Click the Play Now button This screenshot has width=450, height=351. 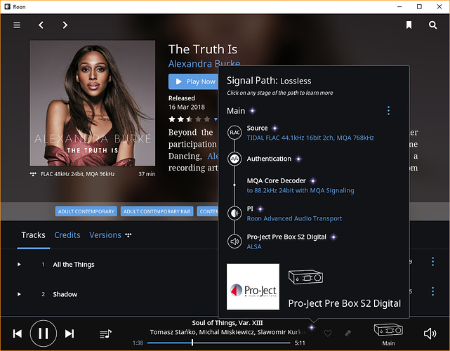pos(194,81)
